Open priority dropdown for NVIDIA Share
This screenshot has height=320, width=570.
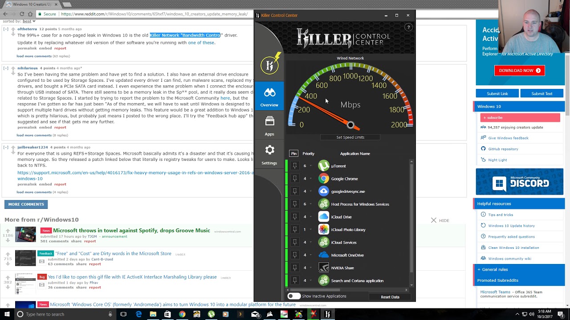311,268
